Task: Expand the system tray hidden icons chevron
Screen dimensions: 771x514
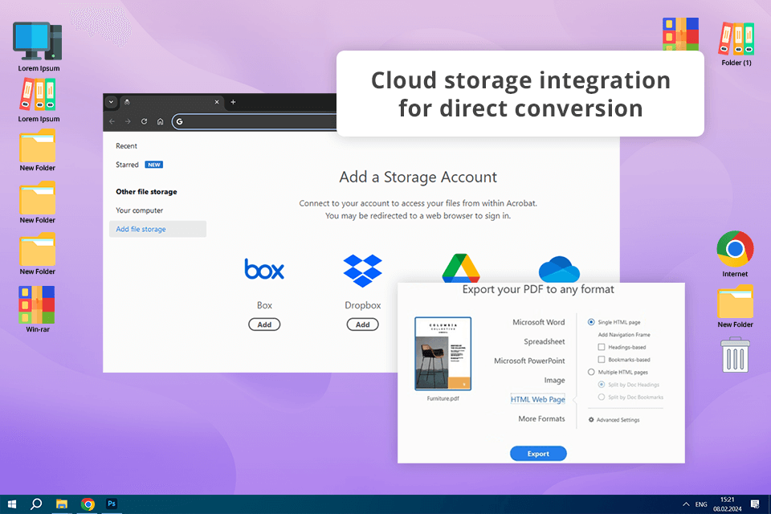Action: click(x=686, y=504)
